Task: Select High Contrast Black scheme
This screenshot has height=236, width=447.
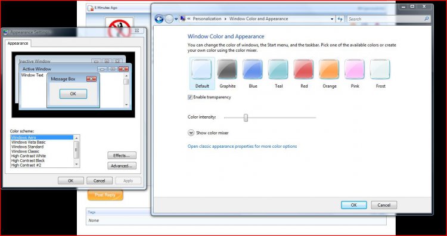Action: pos(28,160)
